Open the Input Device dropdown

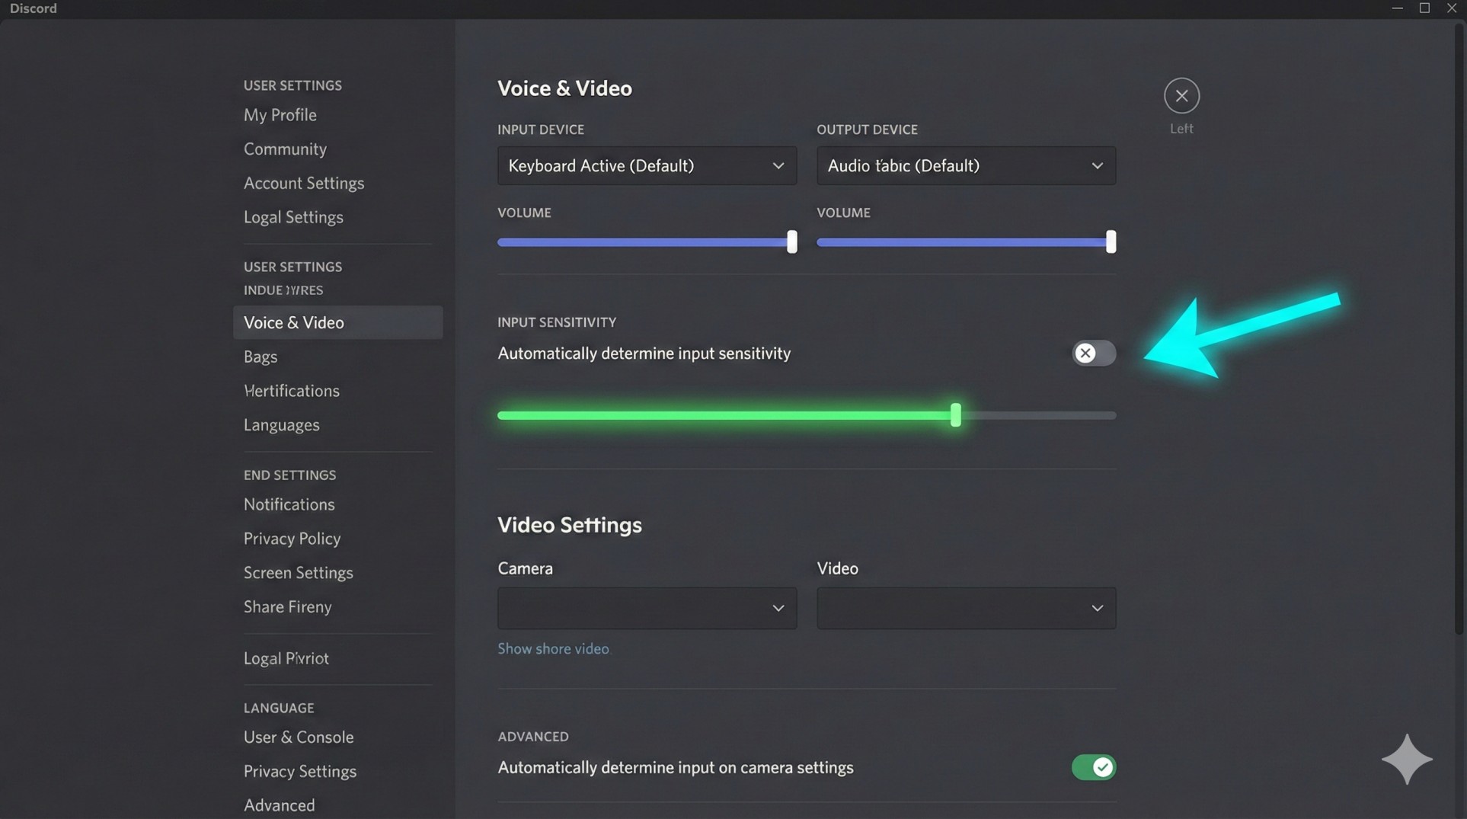[646, 165]
